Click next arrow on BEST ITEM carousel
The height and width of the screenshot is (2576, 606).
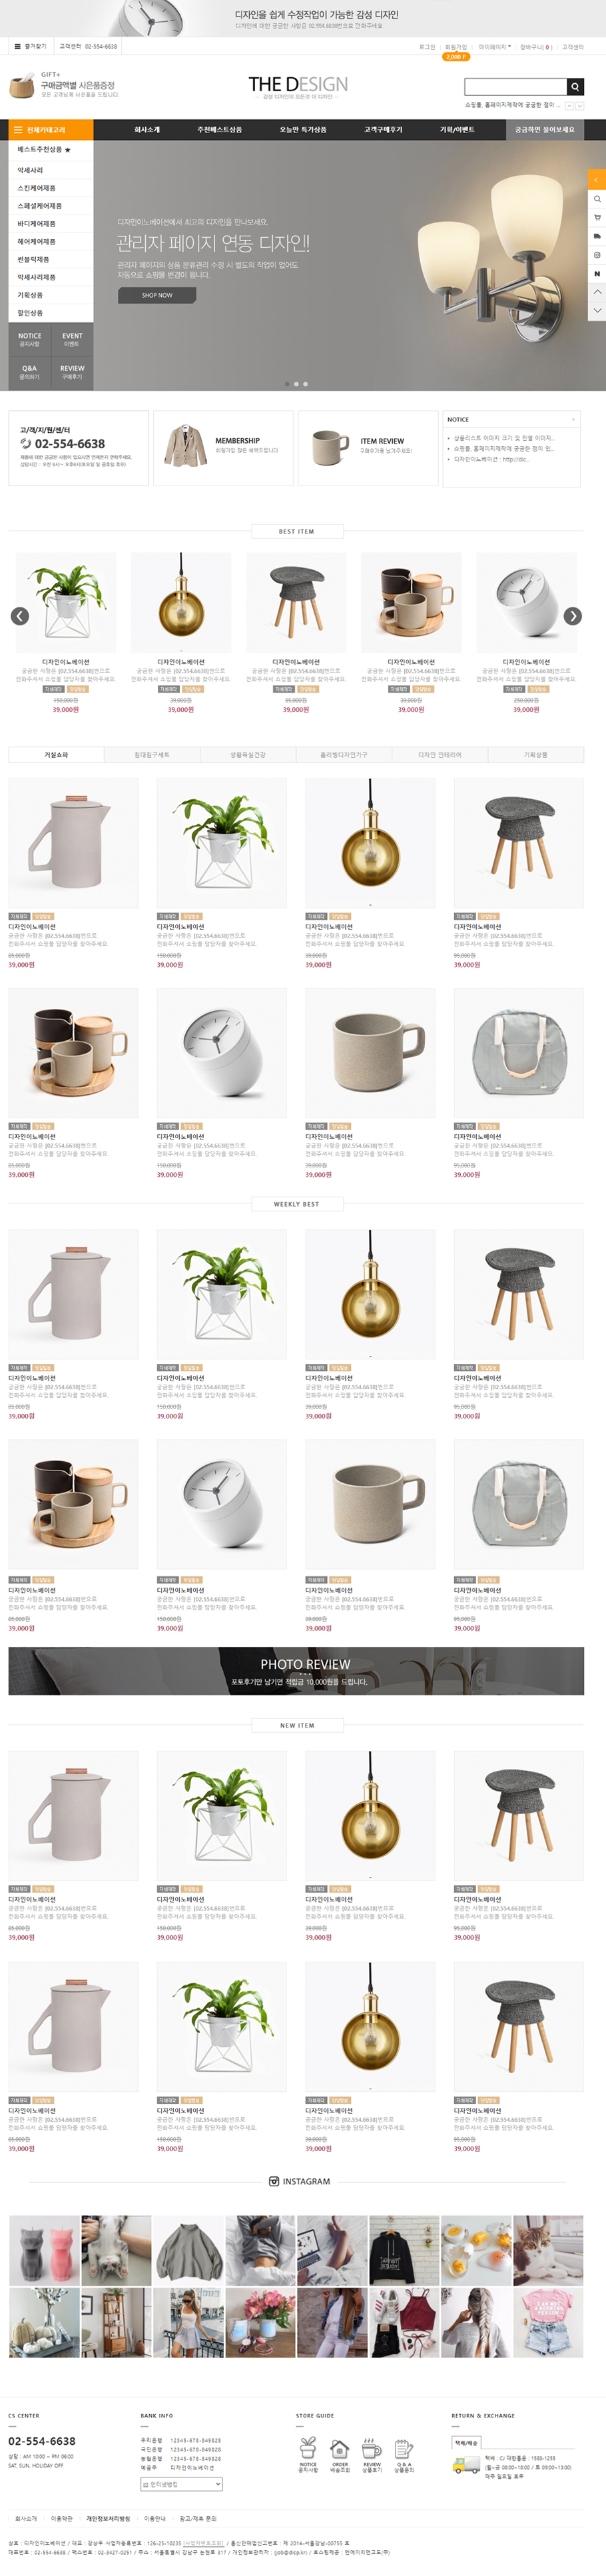pyautogui.click(x=572, y=616)
